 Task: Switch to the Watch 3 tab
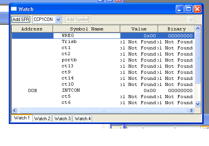62,118
